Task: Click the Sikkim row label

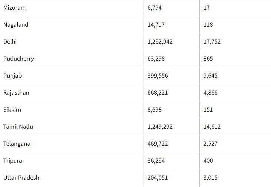Action: (12, 110)
